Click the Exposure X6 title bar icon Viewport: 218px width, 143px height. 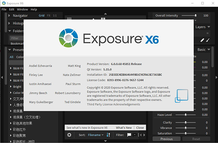coord(4,3)
